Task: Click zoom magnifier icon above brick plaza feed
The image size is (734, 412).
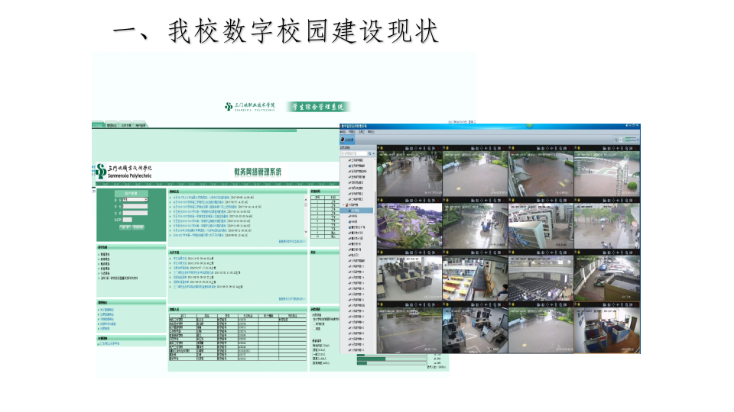Action: tap(560, 148)
